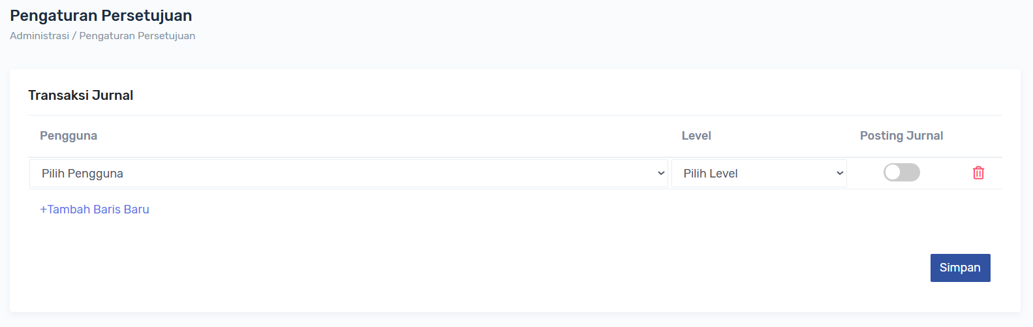Click the Pengguna column header
Image resolution: width=1033 pixels, height=327 pixels.
coord(69,136)
